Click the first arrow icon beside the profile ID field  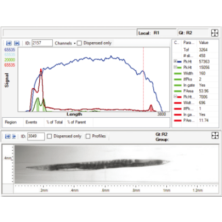(9, 43)
